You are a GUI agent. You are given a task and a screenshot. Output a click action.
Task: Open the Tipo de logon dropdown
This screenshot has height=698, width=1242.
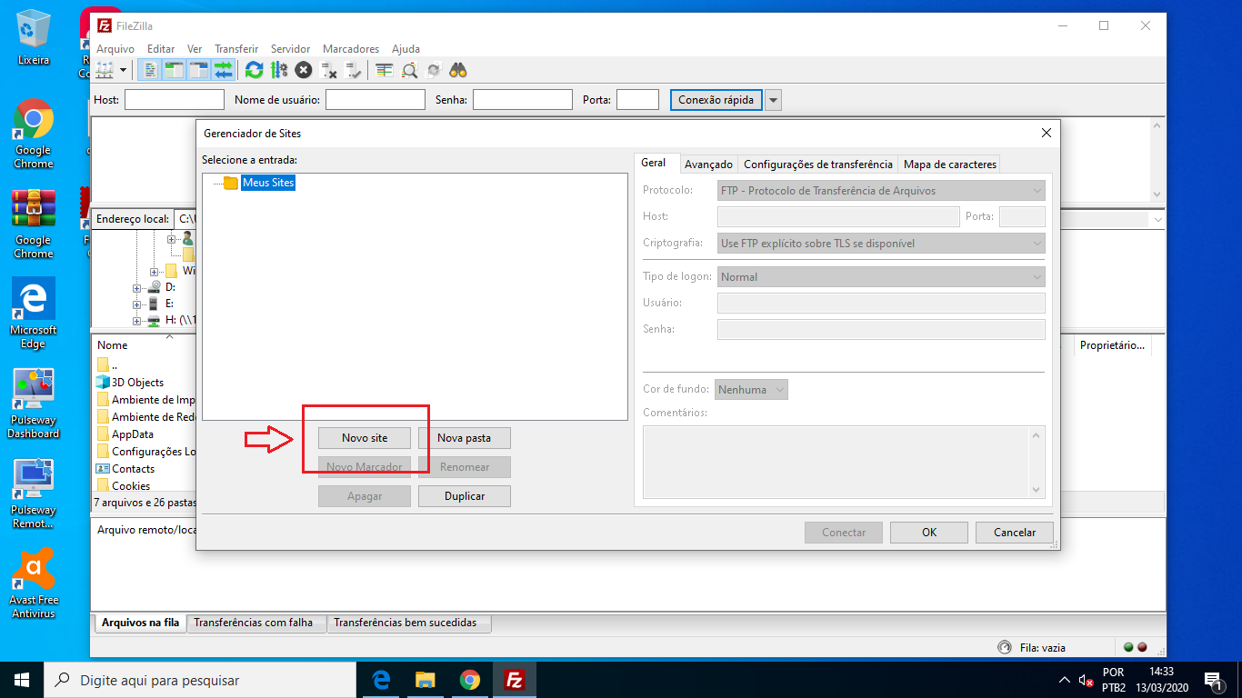881,277
